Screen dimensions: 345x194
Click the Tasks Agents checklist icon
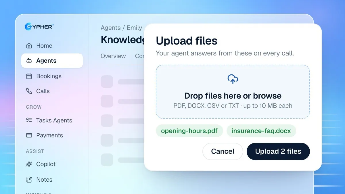(29, 120)
